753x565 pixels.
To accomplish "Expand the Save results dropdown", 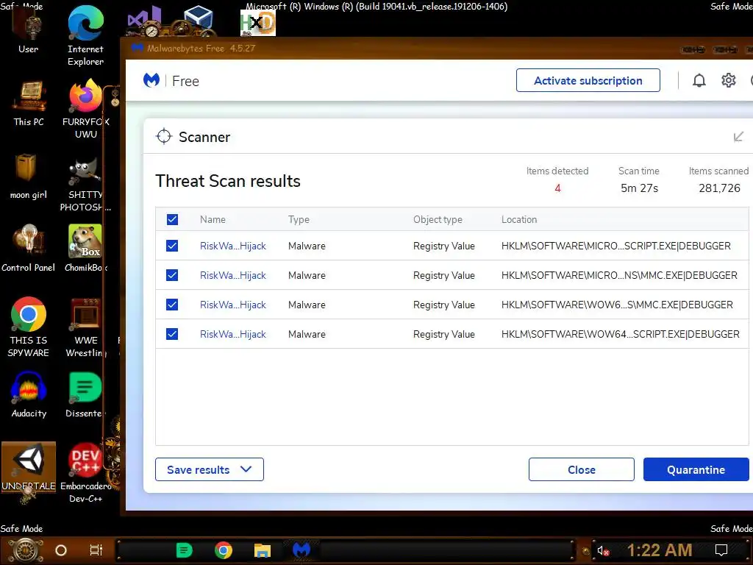I will (210, 469).
